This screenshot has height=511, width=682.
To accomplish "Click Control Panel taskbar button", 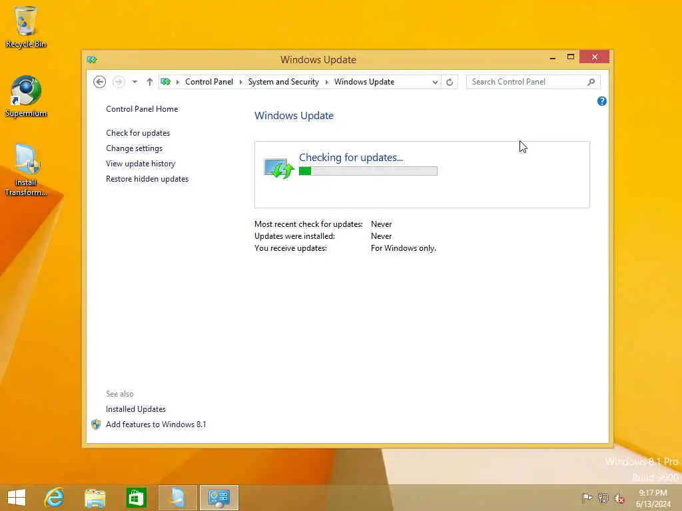I will tap(218, 498).
